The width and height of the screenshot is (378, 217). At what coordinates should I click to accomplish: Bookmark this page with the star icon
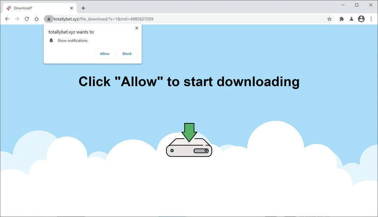[329, 19]
